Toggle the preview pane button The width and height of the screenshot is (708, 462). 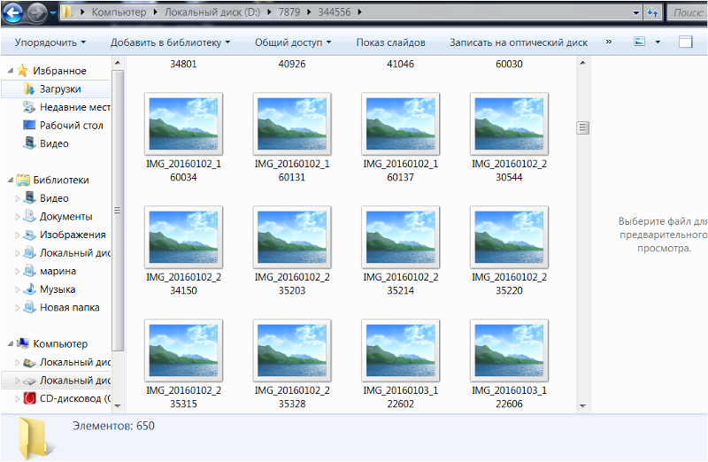click(685, 42)
